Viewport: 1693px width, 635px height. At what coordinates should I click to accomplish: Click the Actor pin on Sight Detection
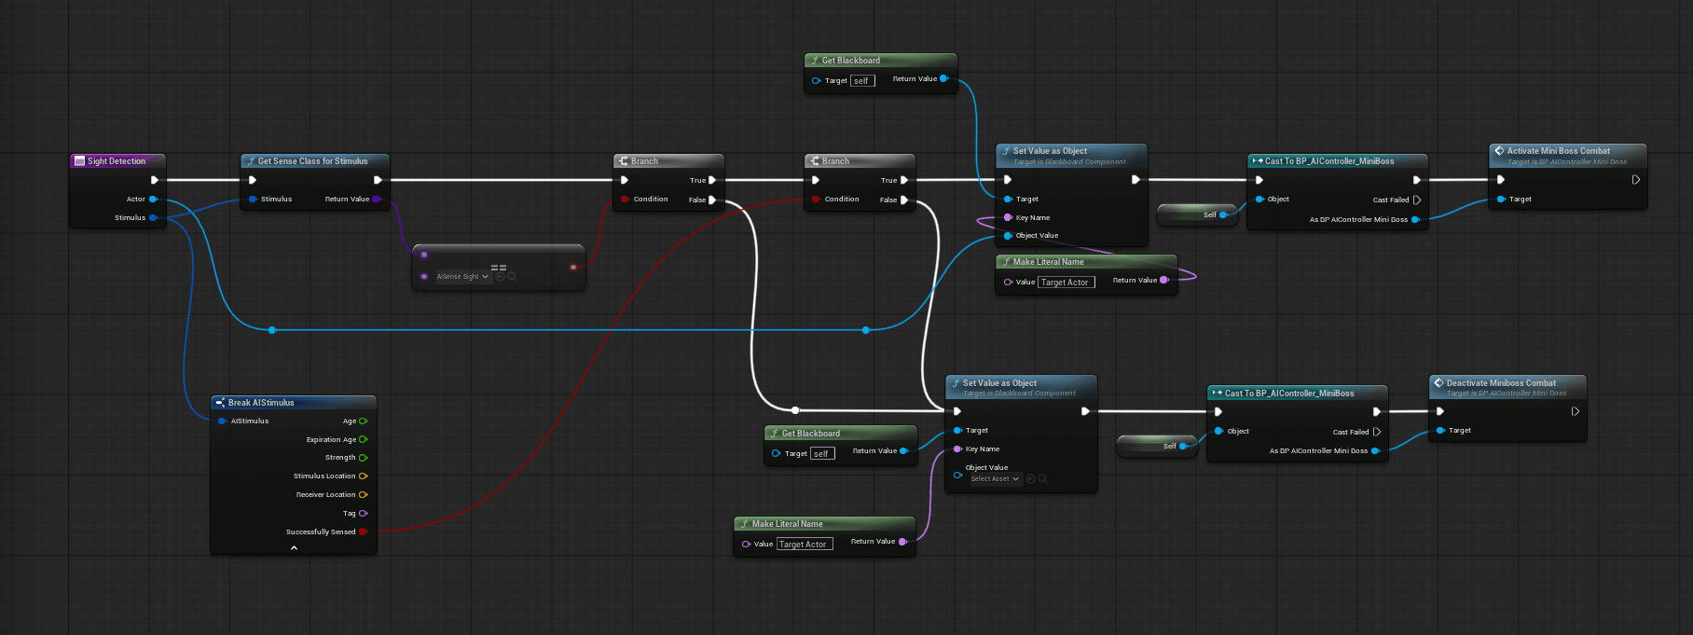tap(153, 199)
